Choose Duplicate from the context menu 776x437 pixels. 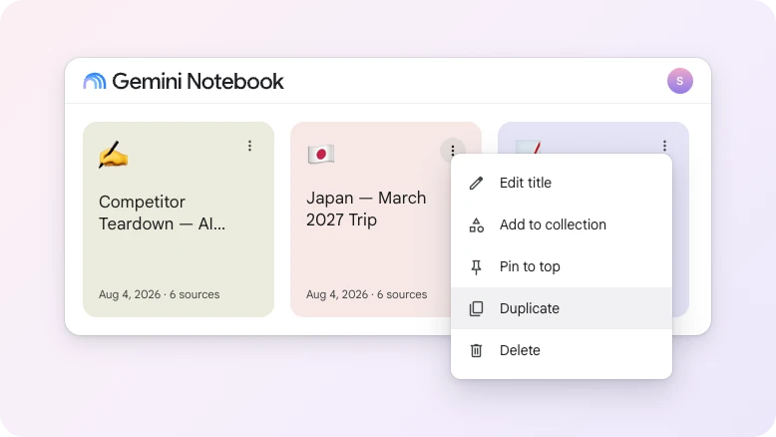pos(562,308)
